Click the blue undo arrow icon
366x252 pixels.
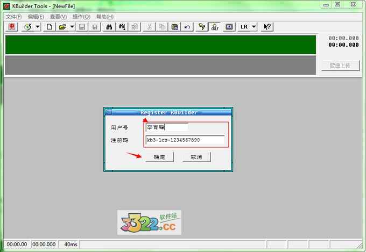187,27
